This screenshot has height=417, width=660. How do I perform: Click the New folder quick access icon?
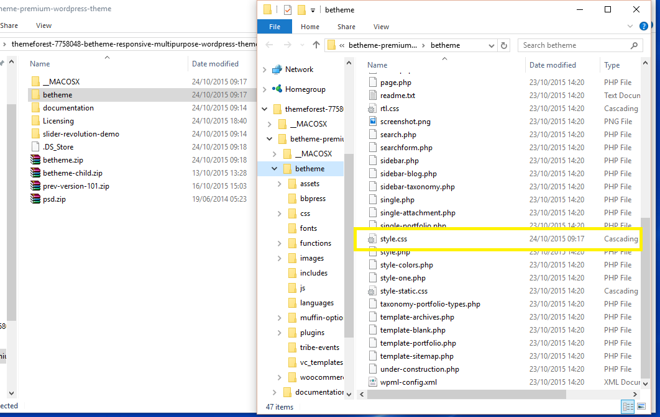[301, 9]
